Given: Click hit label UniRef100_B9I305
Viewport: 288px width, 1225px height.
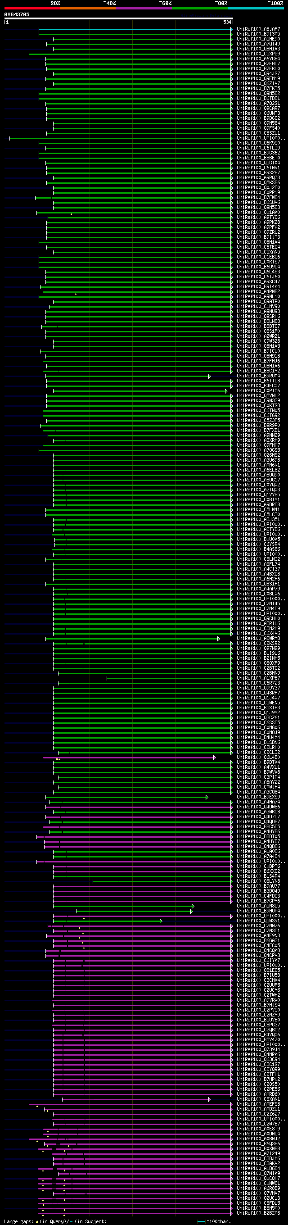Looking at the screenshot, I should click(258, 34).
